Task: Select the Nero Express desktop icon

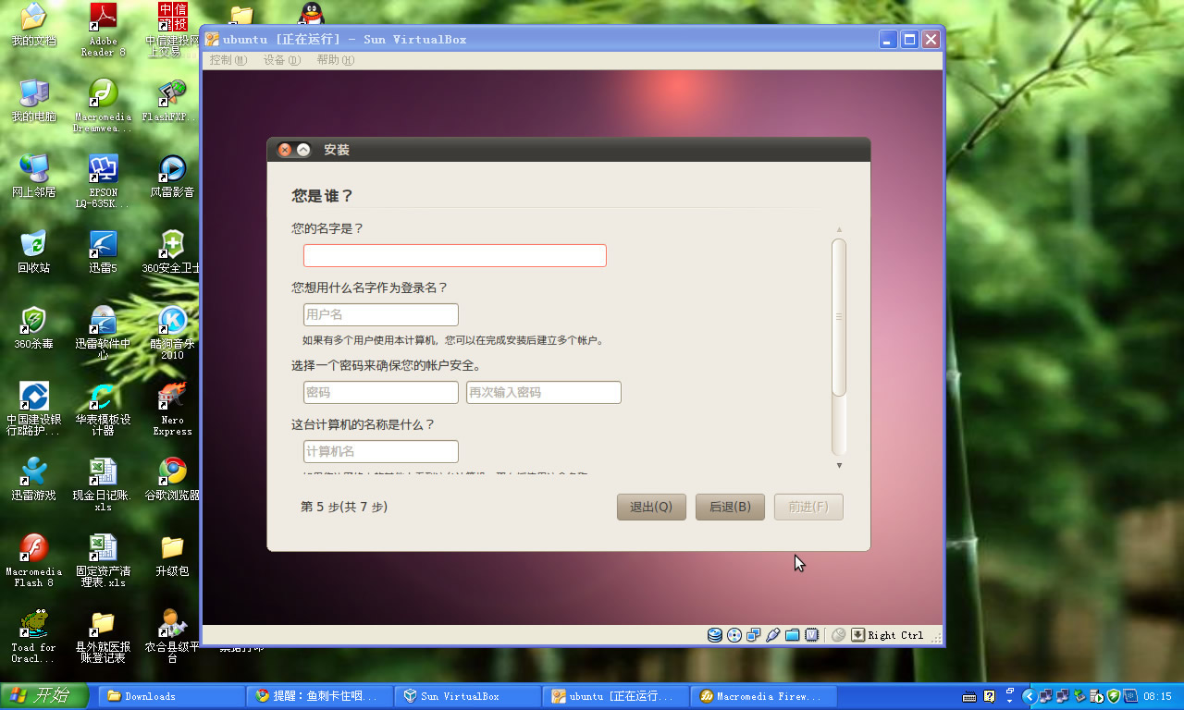Action: coord(172,410)
